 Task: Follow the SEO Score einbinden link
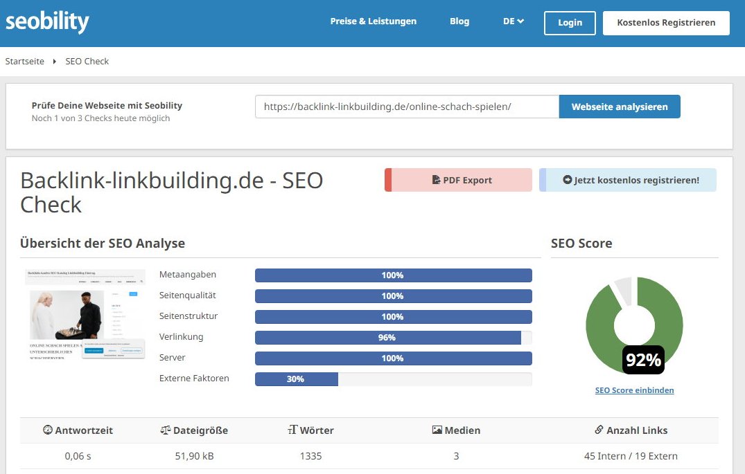click(x=634, y=390)
